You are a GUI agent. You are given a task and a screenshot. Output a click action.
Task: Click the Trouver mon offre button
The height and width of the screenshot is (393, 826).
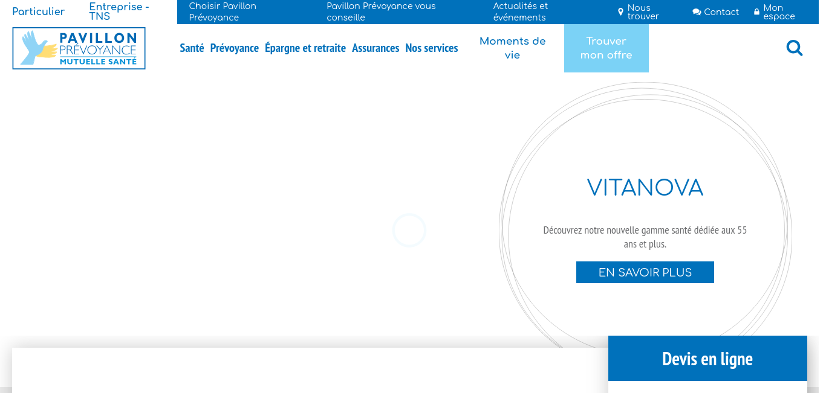[606, 48]
